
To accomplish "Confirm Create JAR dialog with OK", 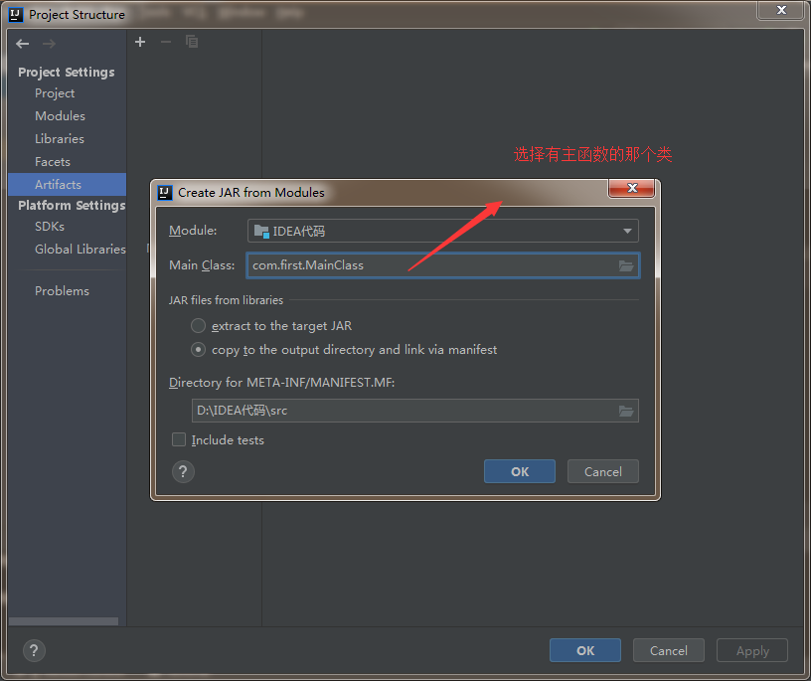I will [519, 471].
